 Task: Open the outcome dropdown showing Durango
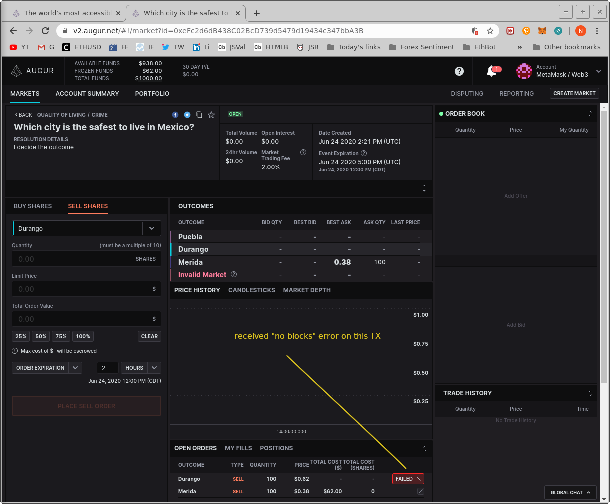tap(151, 228)
